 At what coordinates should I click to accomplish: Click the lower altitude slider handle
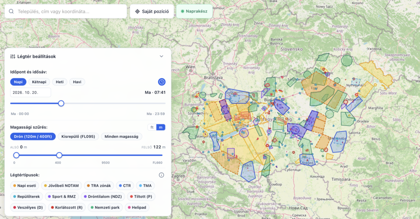16,155
